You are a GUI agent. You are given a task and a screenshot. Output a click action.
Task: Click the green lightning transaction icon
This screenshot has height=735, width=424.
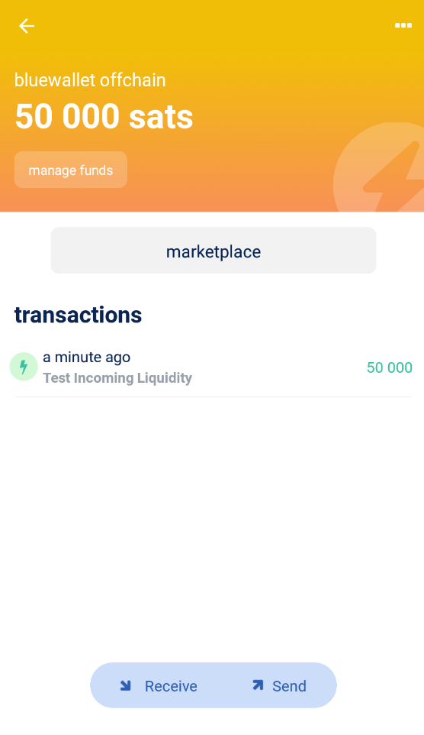(24, 367)
